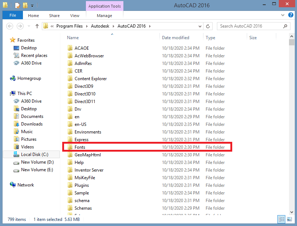Select the Fonts folder row
Screen dimensions: 297x226
coord(147,147)
